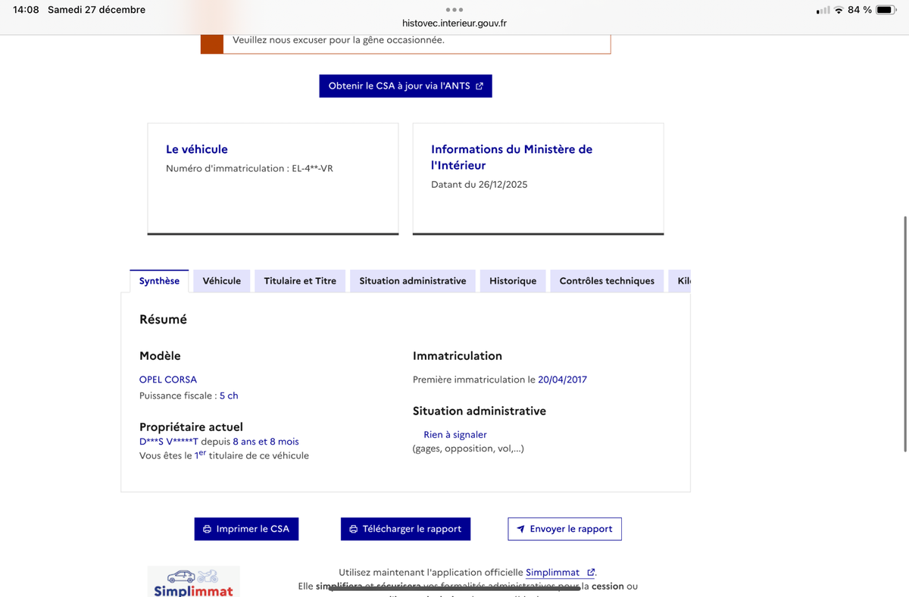Tap the histovec.interieur.gouv.fr address bar
This screenshot has height=597, width=909.
pyautogui.click(x=454, y=23)
